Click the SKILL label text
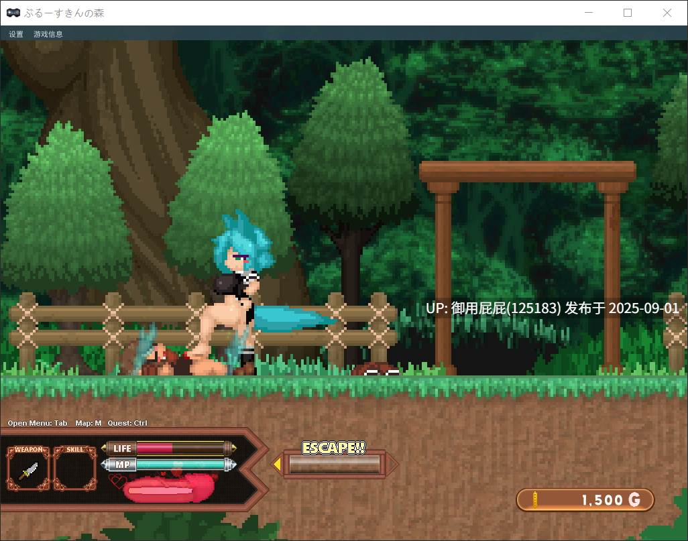 (x=74, y=449)
